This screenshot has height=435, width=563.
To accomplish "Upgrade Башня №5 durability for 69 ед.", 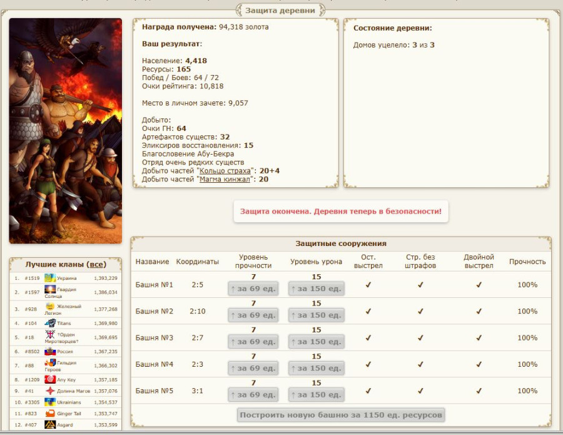I will (253, 395).
